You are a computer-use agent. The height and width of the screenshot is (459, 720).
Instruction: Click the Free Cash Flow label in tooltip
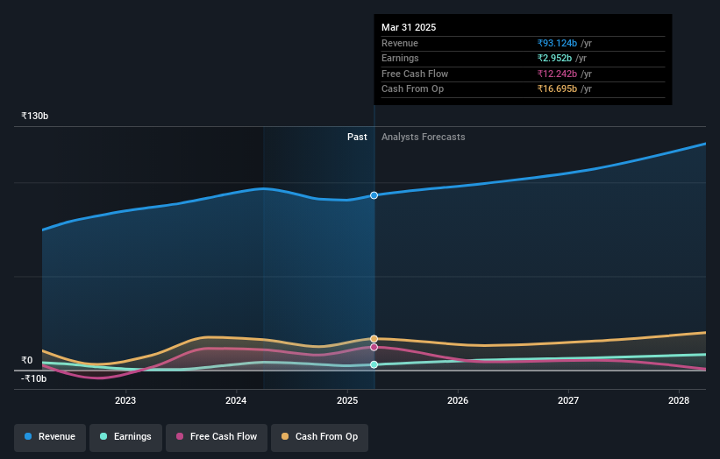[x=415, y=74]
